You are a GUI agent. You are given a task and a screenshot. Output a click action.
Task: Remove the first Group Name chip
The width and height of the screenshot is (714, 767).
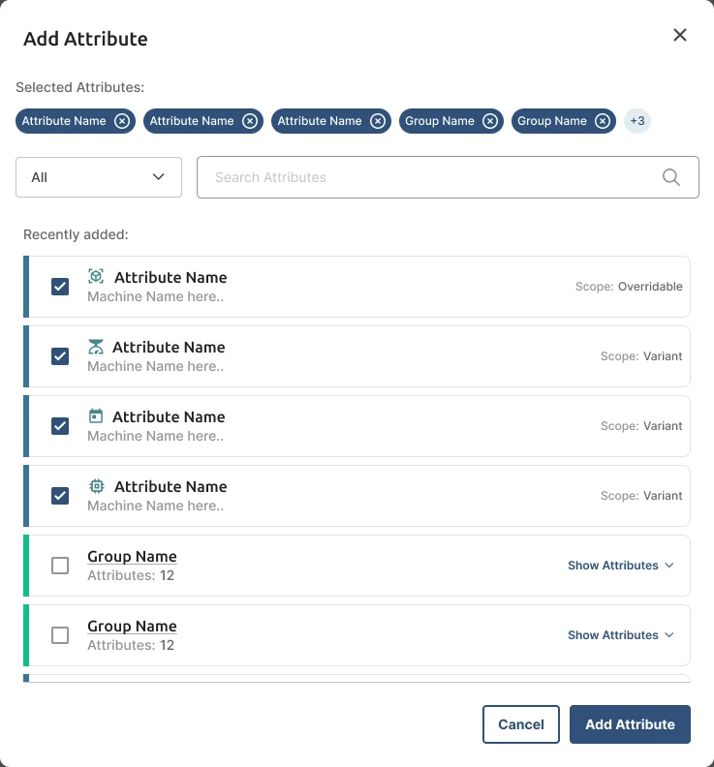490,121
